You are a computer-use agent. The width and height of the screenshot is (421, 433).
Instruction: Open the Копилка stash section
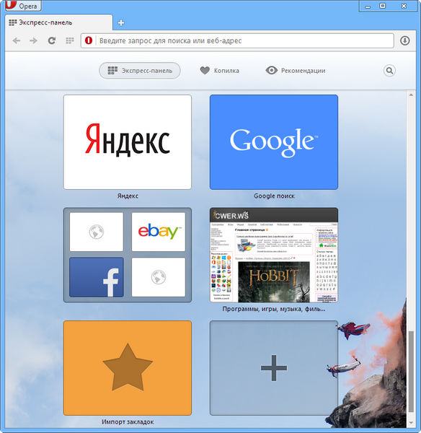tap(220, 71)
